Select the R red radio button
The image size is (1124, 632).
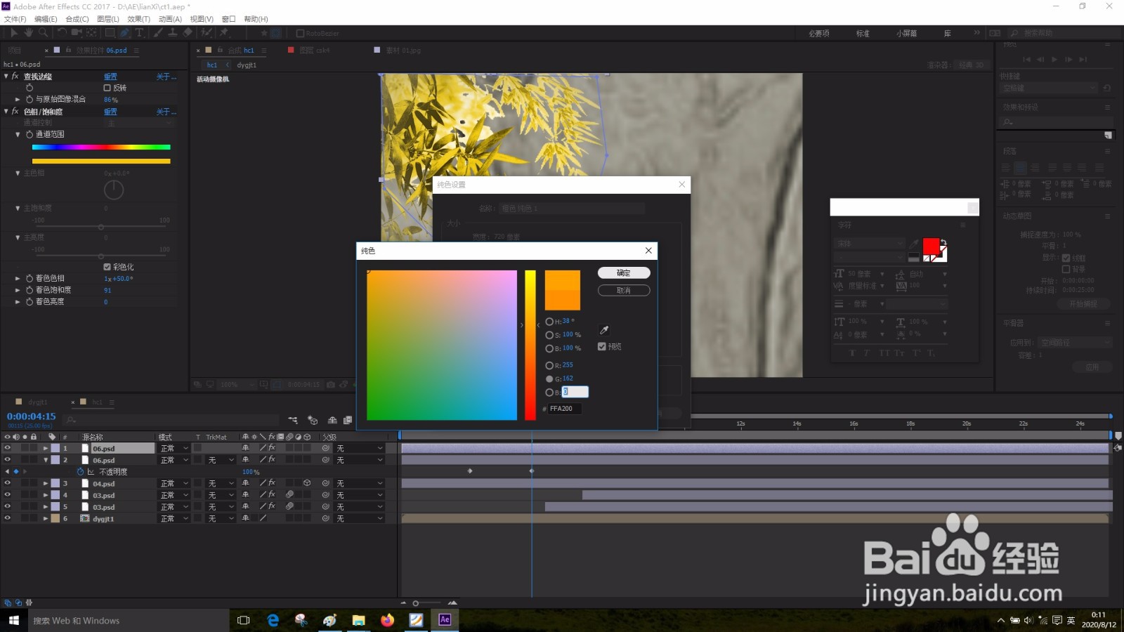pos(549,365)
